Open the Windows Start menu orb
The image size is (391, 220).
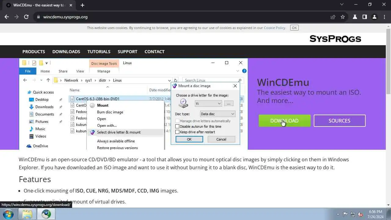point(8,214)
